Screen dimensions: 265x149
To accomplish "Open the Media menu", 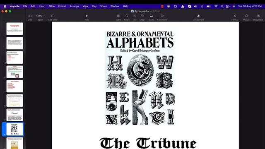I will coord(151,17).
